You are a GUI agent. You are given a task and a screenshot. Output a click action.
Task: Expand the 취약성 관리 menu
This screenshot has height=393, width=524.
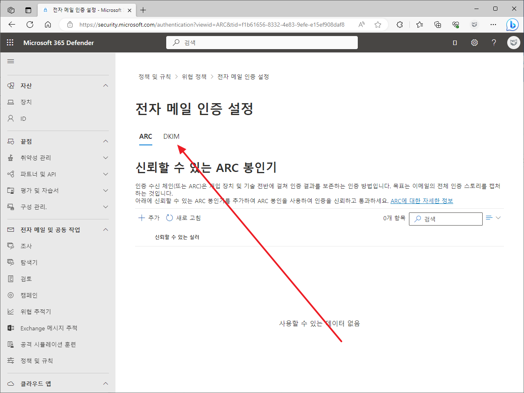pos(106,158)
